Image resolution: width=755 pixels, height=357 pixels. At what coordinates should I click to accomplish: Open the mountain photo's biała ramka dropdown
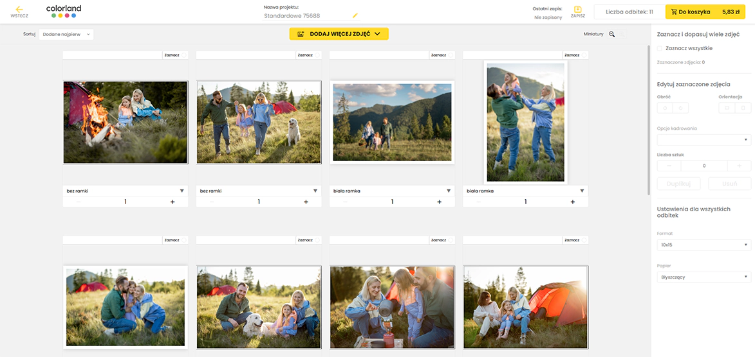392,191
